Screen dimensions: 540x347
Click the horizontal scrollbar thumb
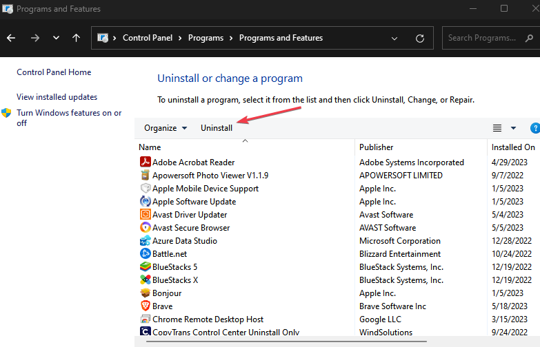coord(286,341)
